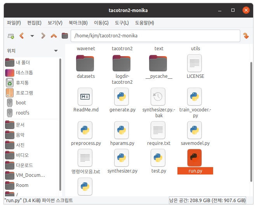Select the require.txt text file icon

pos(158,130)
